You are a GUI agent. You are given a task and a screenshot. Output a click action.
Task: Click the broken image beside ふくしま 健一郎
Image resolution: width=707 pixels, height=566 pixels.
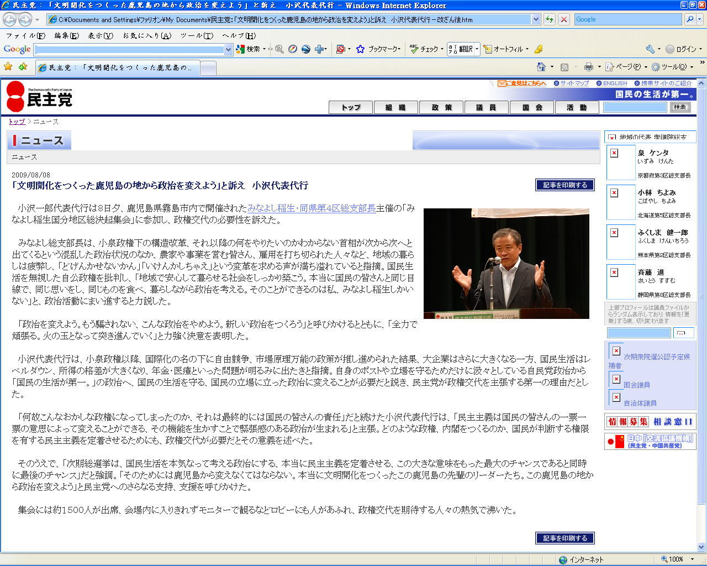[614, 233]
